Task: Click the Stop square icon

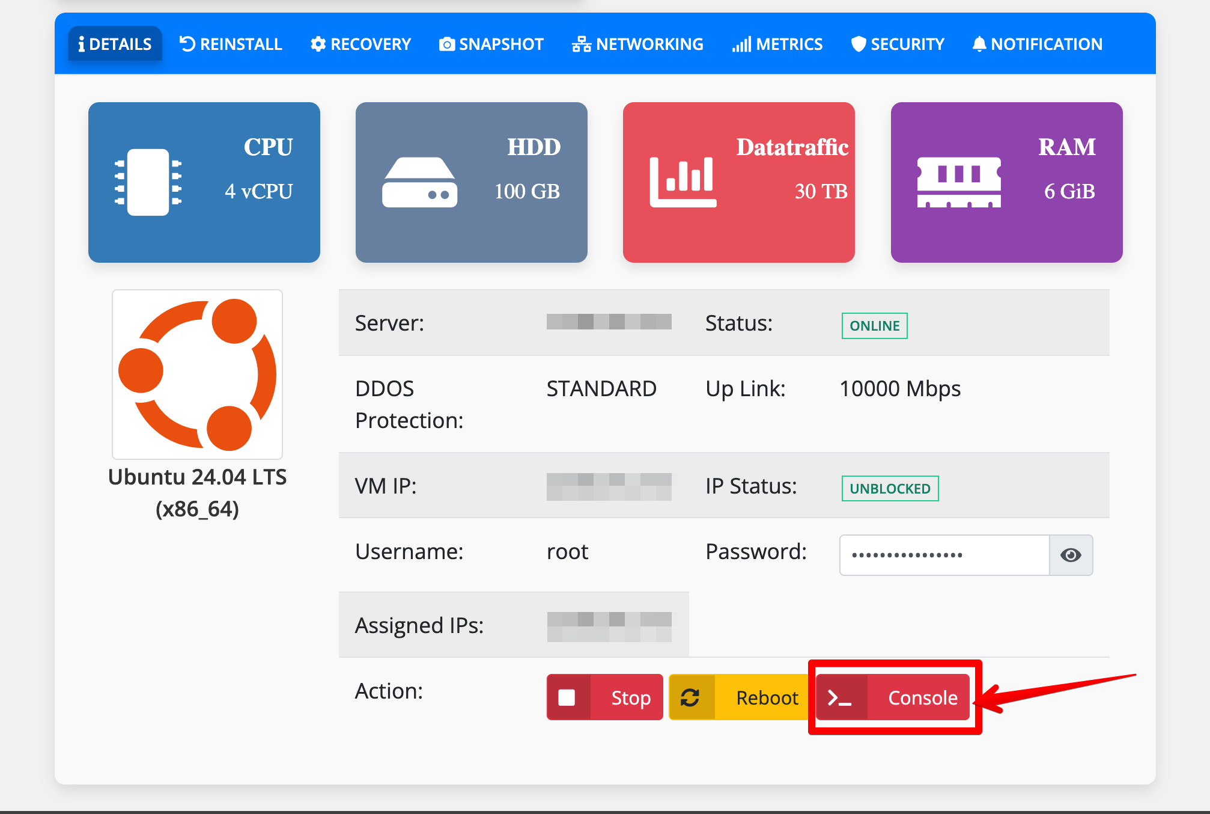Action: (x=567, y=697)
